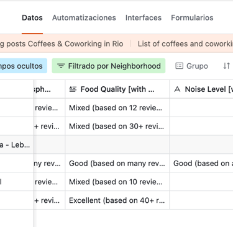233x227 pixels.
Task: Click the filter icon in Filtrado por Neighborhood
Action: [61, 66]
